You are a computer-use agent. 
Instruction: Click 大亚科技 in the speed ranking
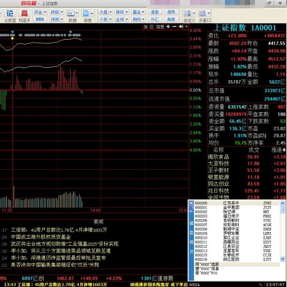pyautogui.click(x=219, y=164)
